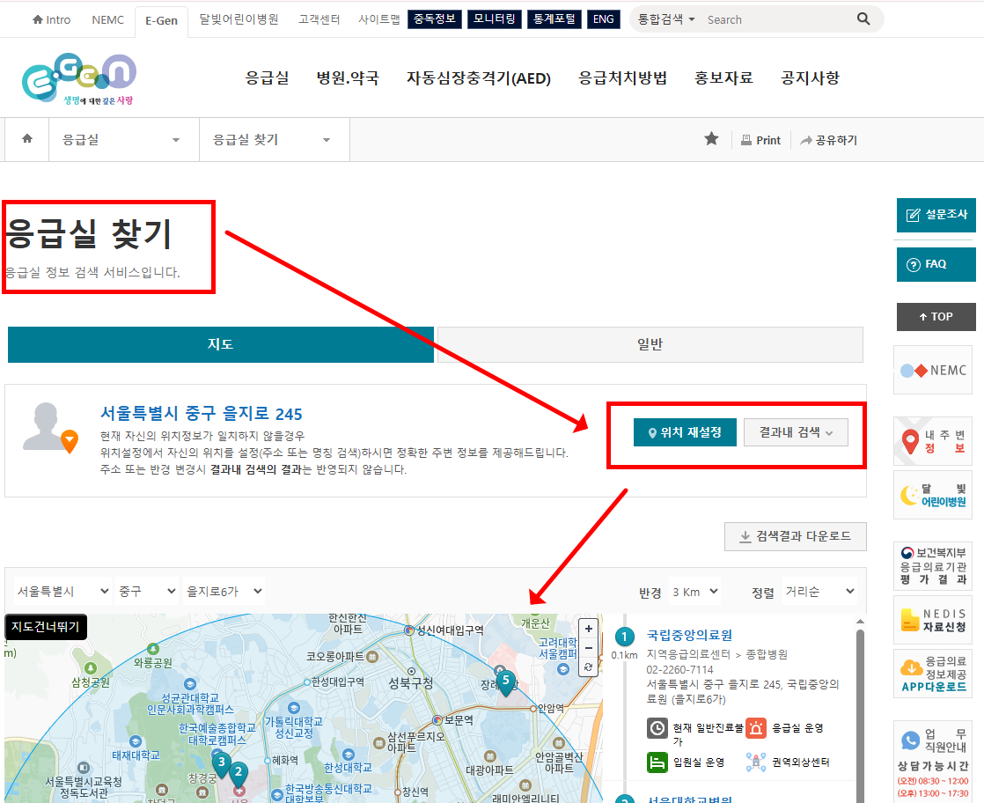Open NEDIS 자료신청 banner
This screenshot has height=803, width=984.
(933, 621)
